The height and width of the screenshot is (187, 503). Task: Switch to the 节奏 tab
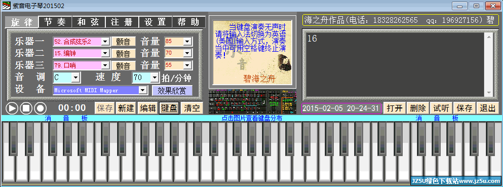click(56, 22)
